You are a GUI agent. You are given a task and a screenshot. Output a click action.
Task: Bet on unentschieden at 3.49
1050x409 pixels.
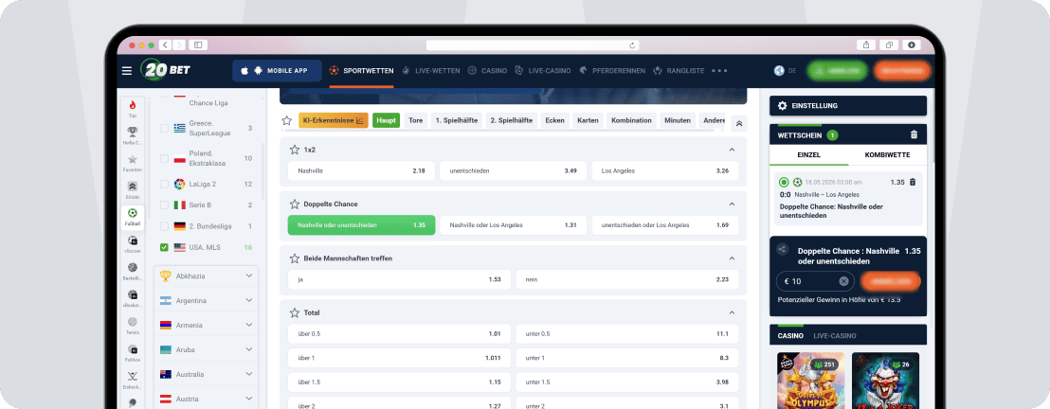click(513, 170)
